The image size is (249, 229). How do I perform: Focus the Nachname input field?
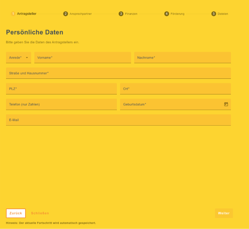click(182, 58)
